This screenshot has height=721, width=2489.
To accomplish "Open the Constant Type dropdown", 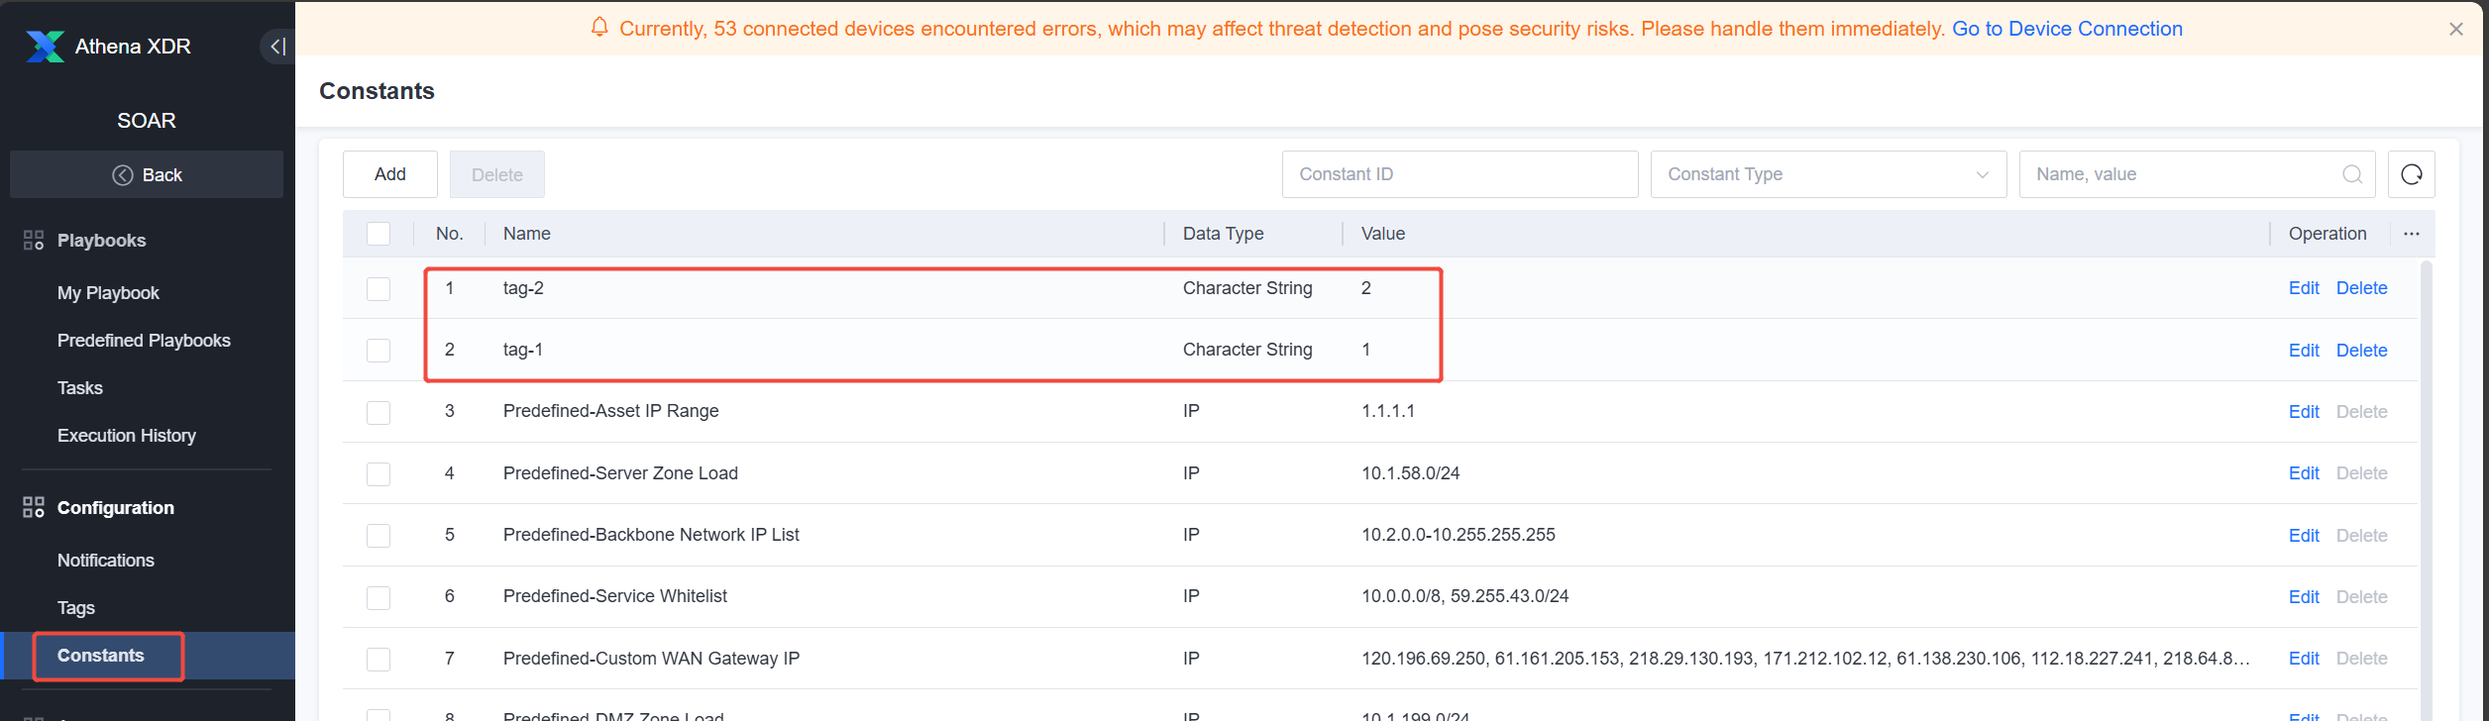I will coord(1828,174).
